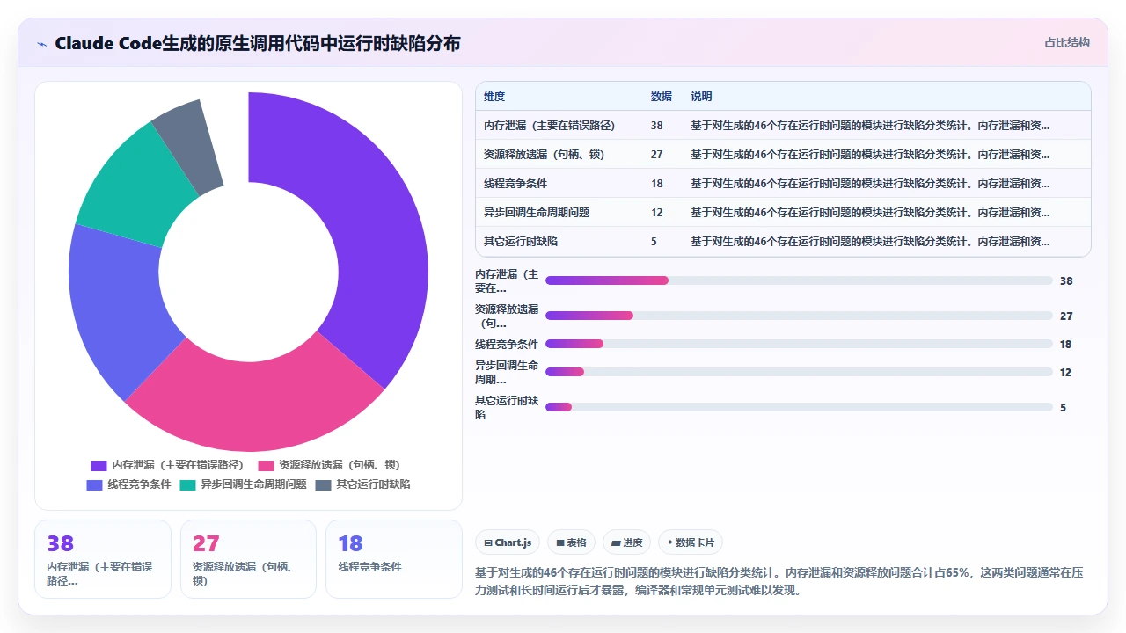The height and width of the screenshot is (633, 1126).
Task: Click the 数据 column header
Action: 662,96
